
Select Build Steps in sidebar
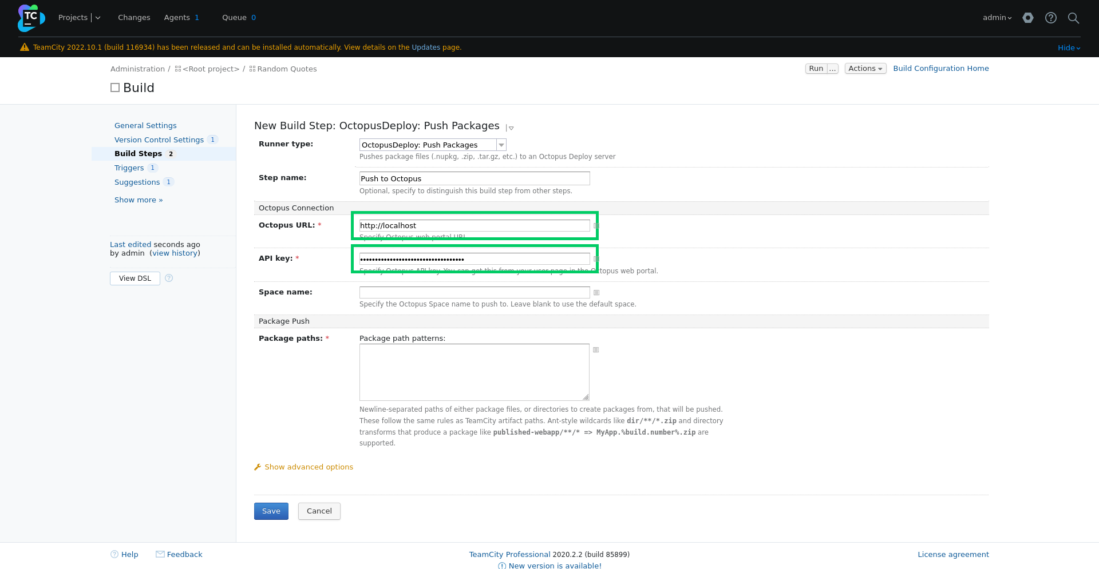pos(138,154)
